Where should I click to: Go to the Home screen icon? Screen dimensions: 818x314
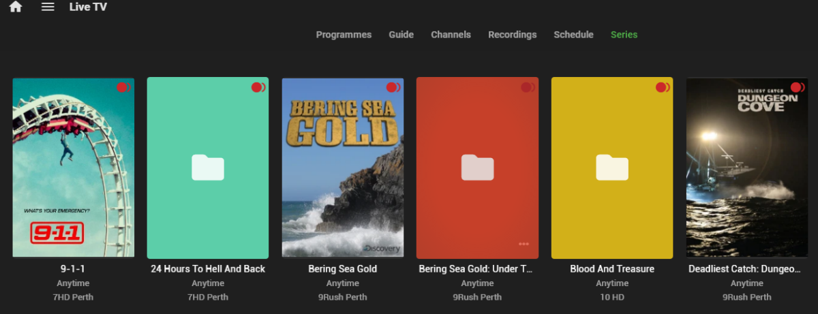click(x=16, y=7)
